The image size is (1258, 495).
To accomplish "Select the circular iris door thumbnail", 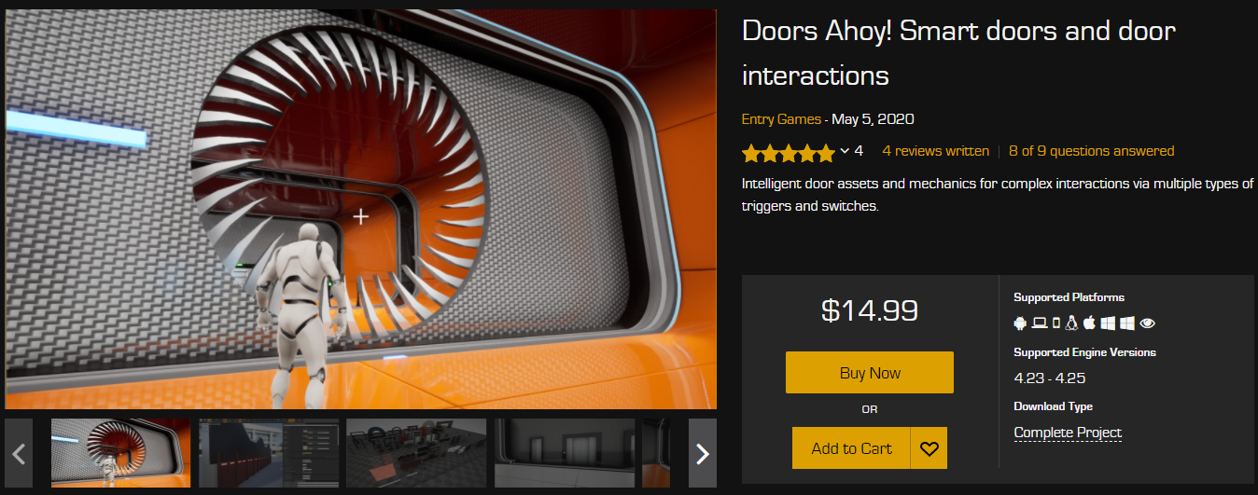I will (x=120, y=453).
